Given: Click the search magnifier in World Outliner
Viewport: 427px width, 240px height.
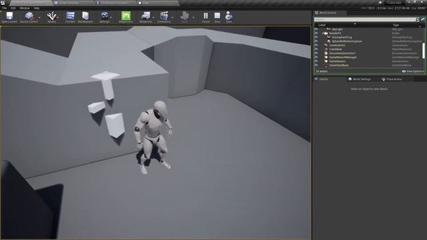Looking at the screenshot, I should pos(418,19).
